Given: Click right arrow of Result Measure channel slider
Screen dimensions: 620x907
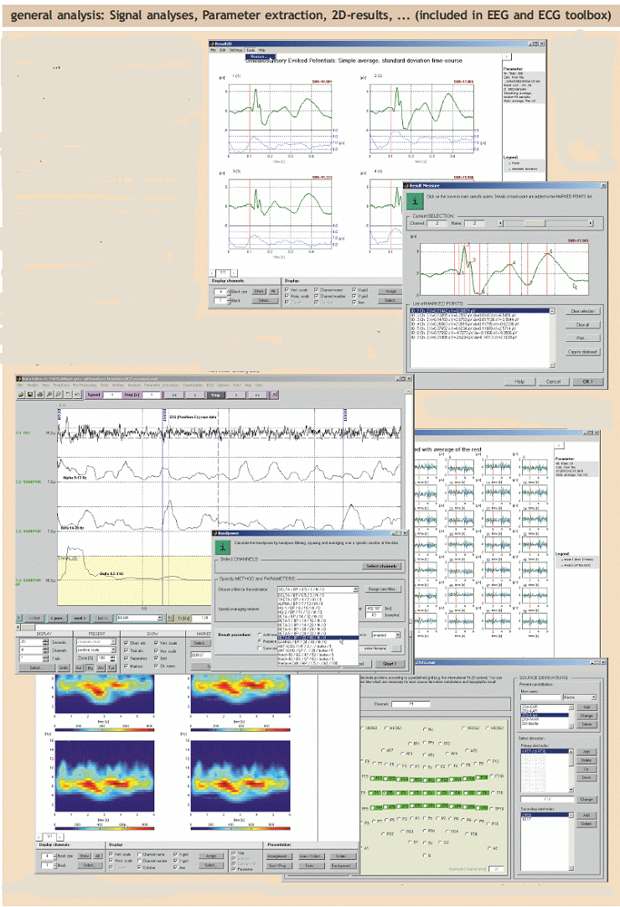Looking at the screenshot, I should tap(591, 223).
